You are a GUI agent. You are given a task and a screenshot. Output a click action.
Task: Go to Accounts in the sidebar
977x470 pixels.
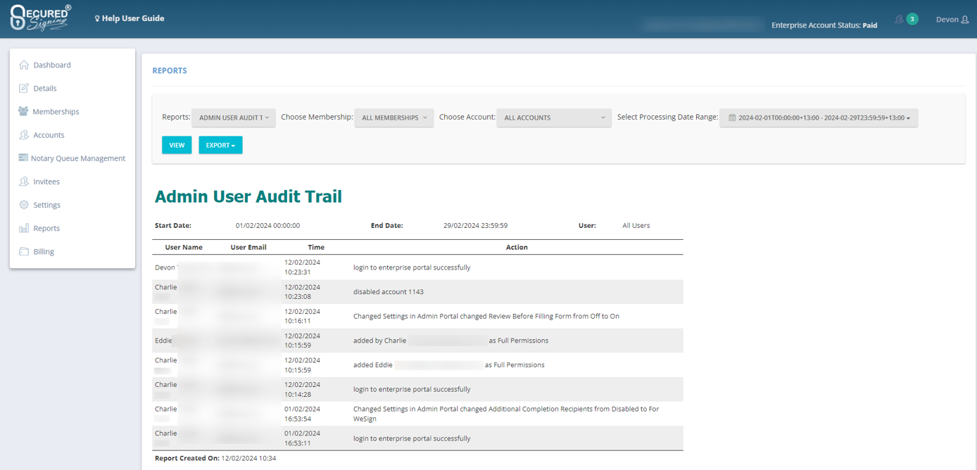(x=49, y=135)
